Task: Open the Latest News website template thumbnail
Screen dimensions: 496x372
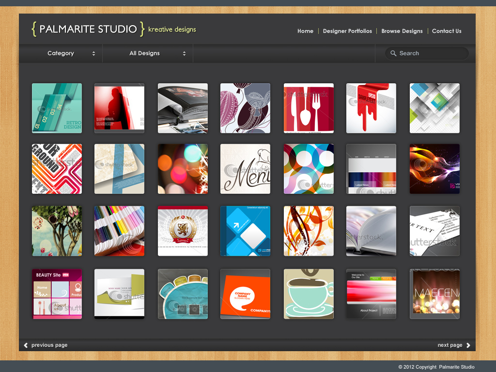Action: (x=371, y=169)
